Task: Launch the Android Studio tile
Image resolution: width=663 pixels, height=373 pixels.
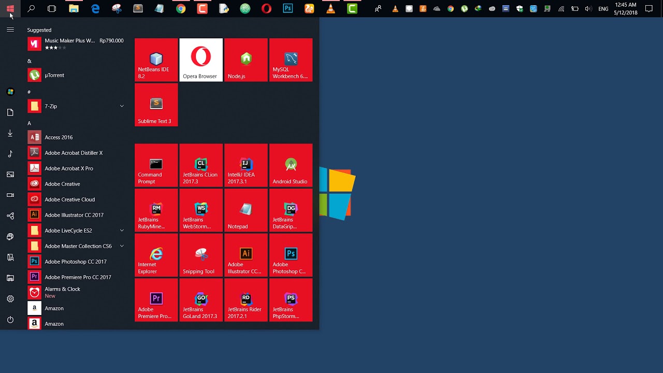Action: point(291,165)
